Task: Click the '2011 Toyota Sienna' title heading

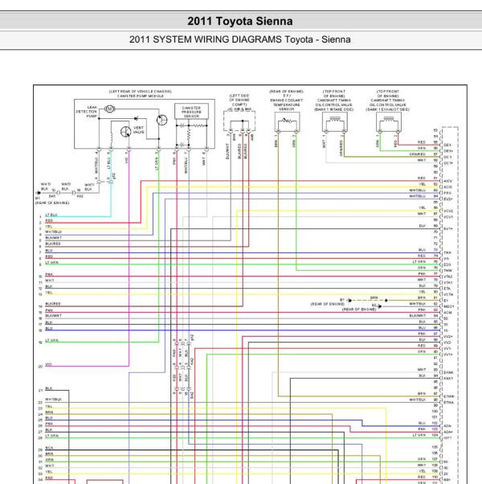Action: pos(240,21)
